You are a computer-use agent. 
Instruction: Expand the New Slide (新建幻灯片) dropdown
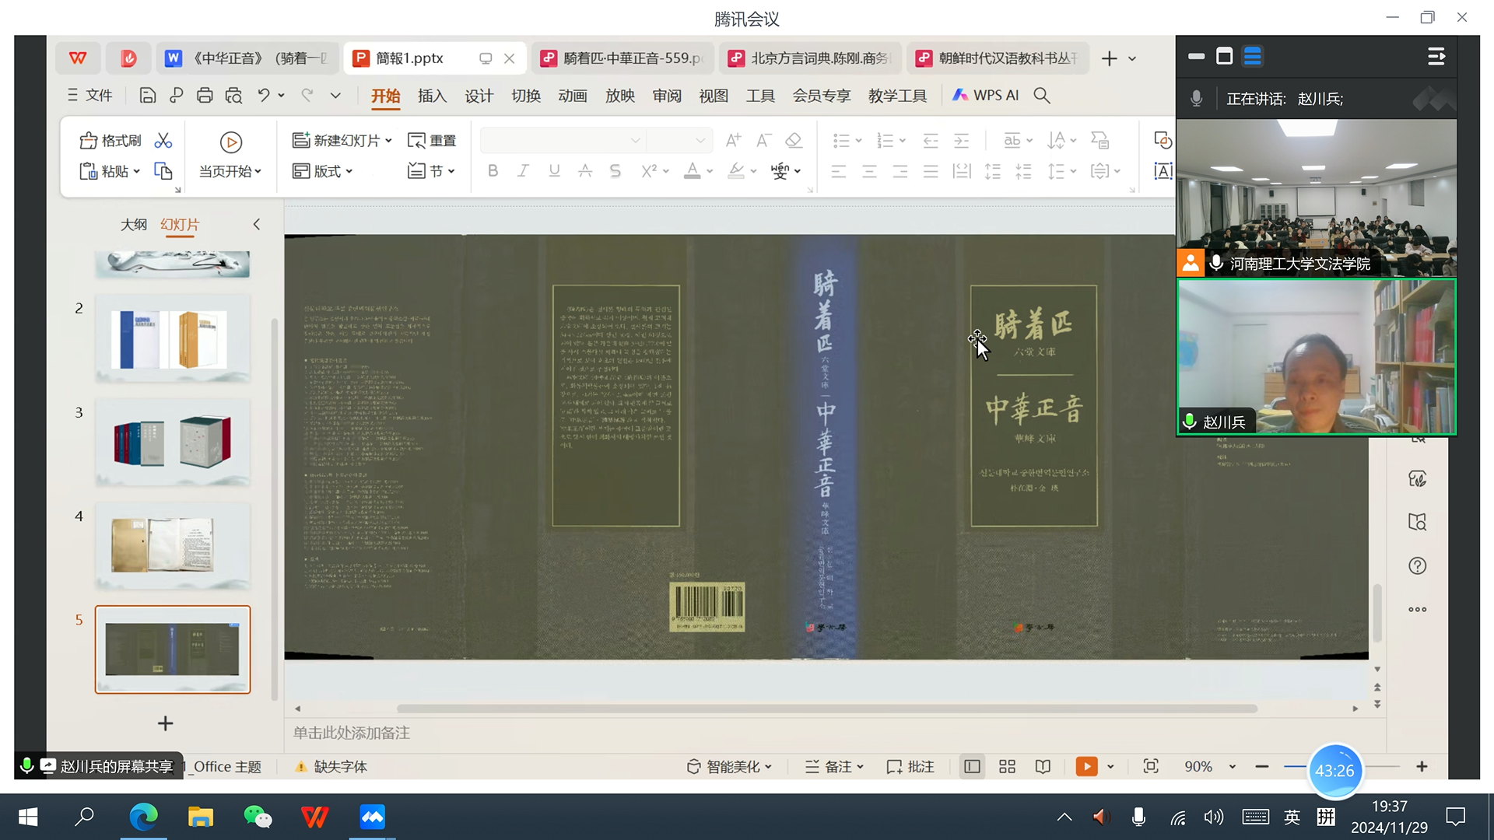click(389, 141)
